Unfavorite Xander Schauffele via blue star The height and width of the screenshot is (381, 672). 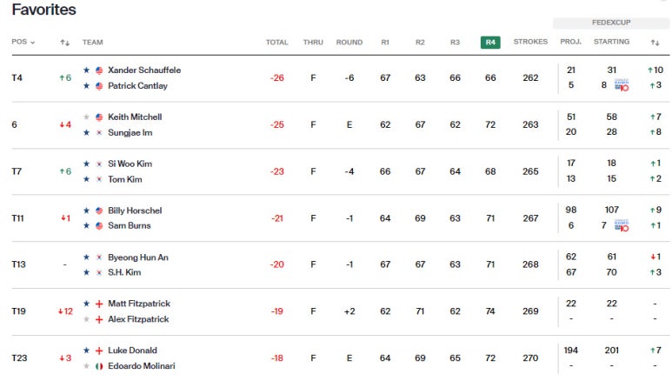[87, 70]
